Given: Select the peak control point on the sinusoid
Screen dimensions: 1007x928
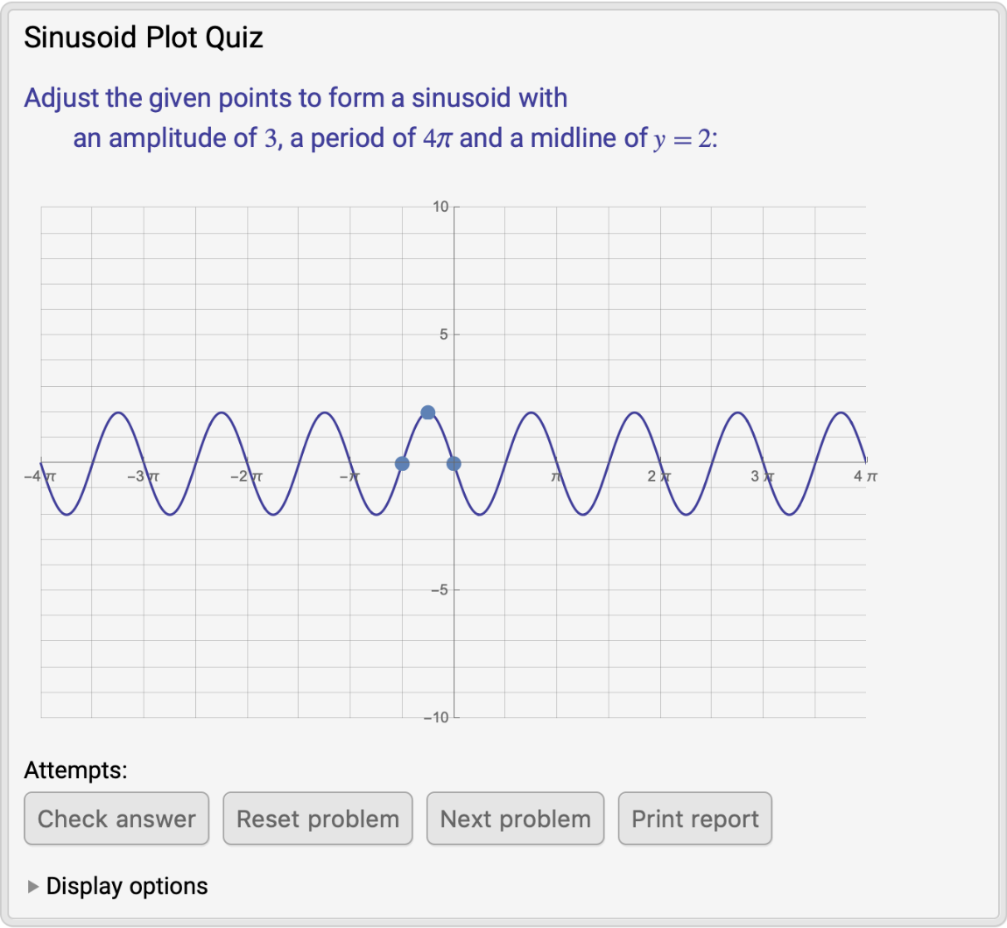Looking at the screenshot, I should [x=427, y=412].
